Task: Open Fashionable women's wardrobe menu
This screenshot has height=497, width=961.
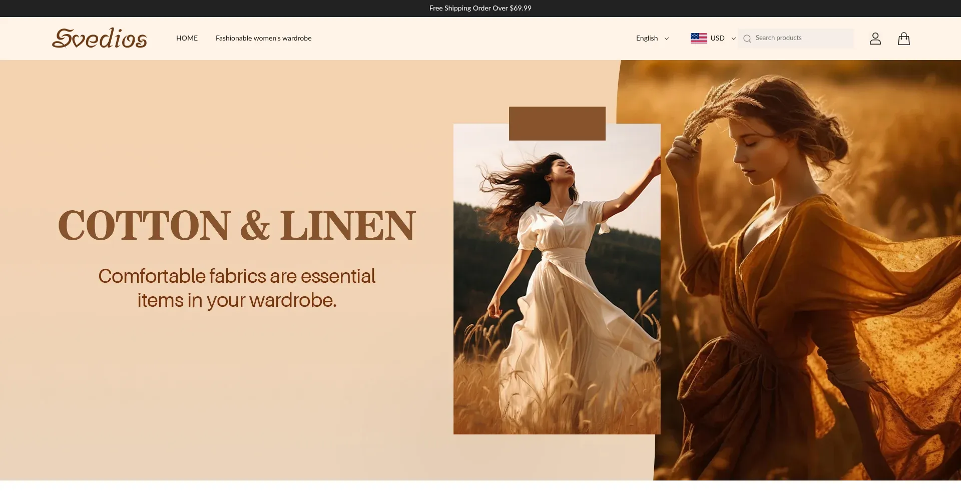Action: tap(263, 38)
